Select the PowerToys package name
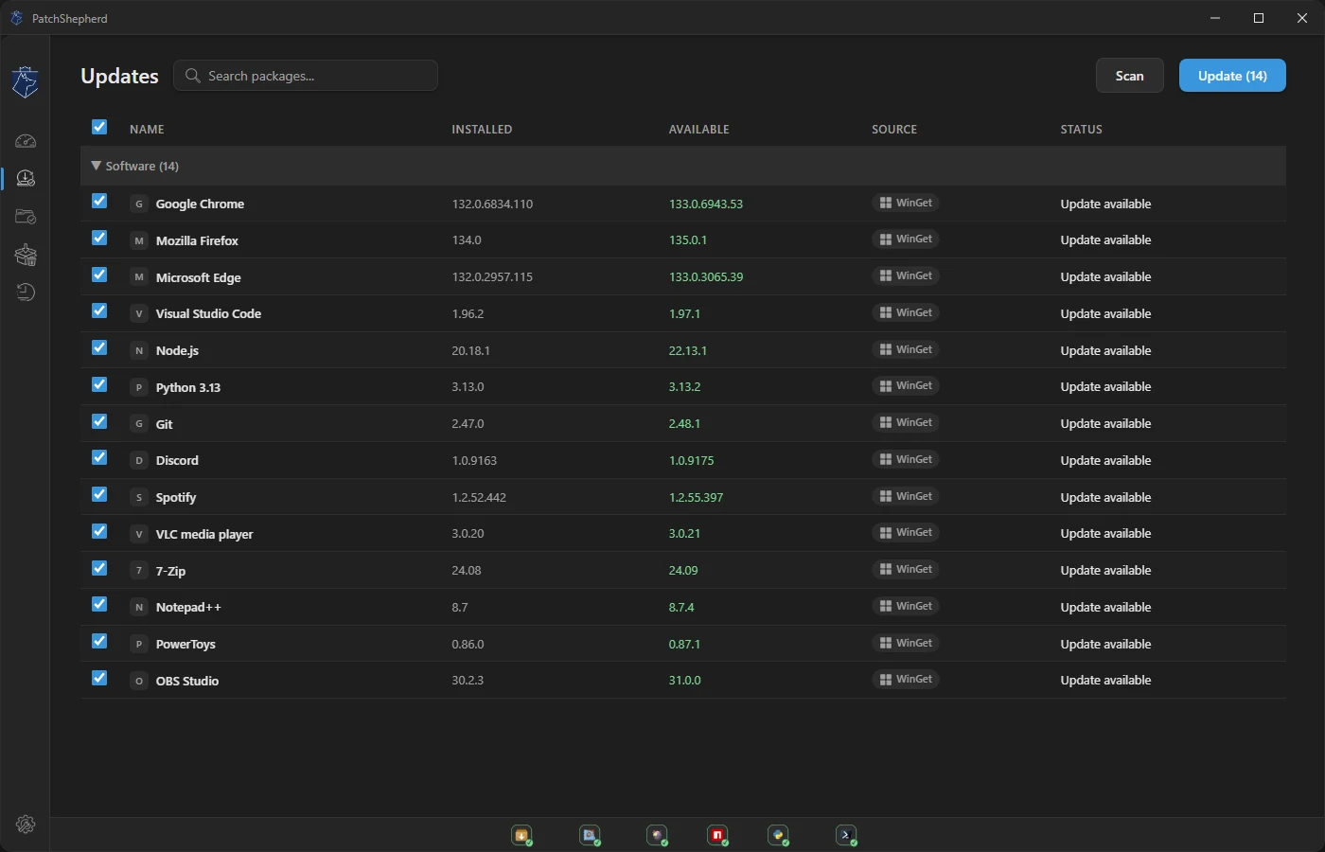1325x852 pixels. click(185, 644)
